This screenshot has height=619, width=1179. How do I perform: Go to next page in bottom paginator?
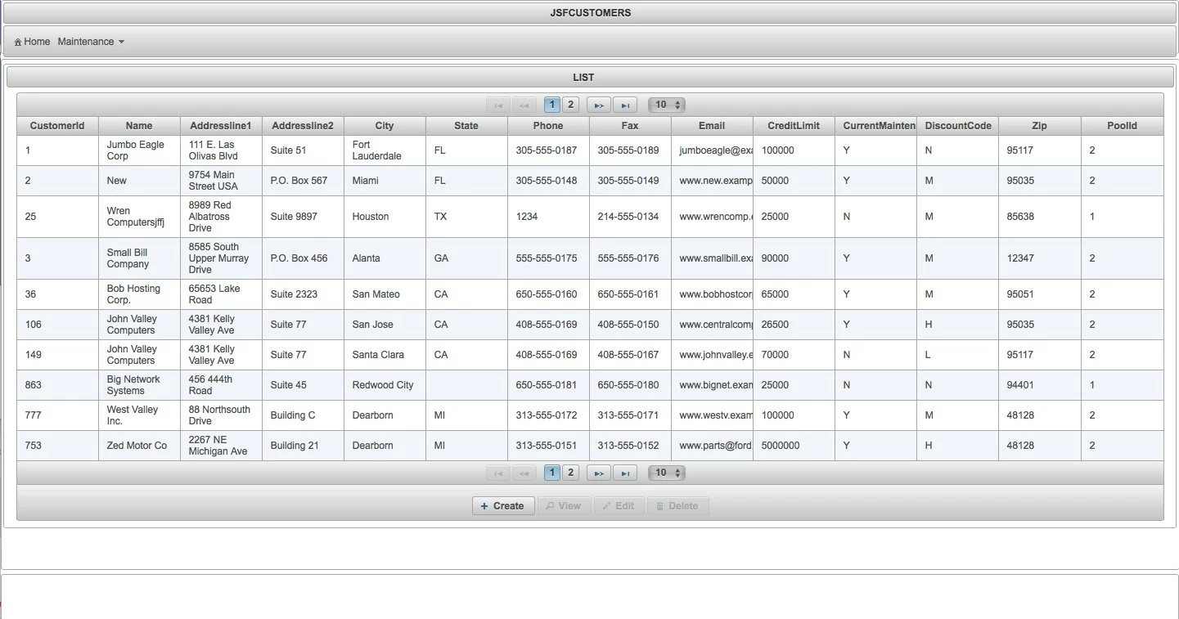(599, 473)
